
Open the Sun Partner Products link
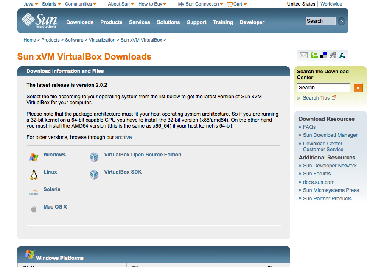click(x=327, y=199)
